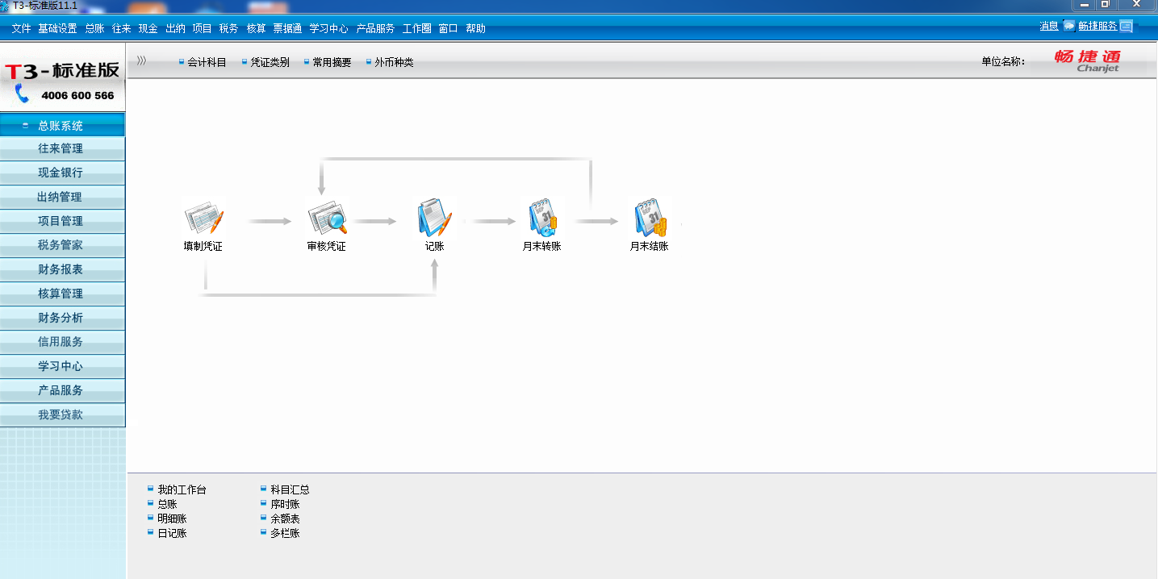The image size is (1158, 579).
Task: Click the phone icon beside 4006 600 566
Action: [22, 94]
